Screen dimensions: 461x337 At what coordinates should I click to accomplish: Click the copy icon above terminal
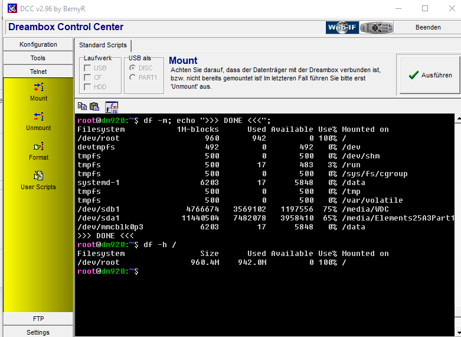(x=82, y=106)
